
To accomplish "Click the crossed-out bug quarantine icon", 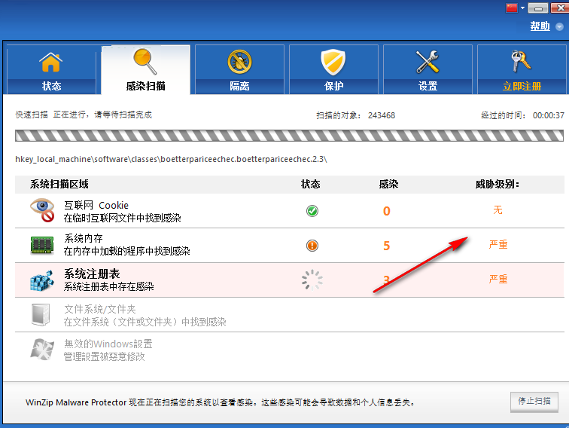I will [239, 61].
